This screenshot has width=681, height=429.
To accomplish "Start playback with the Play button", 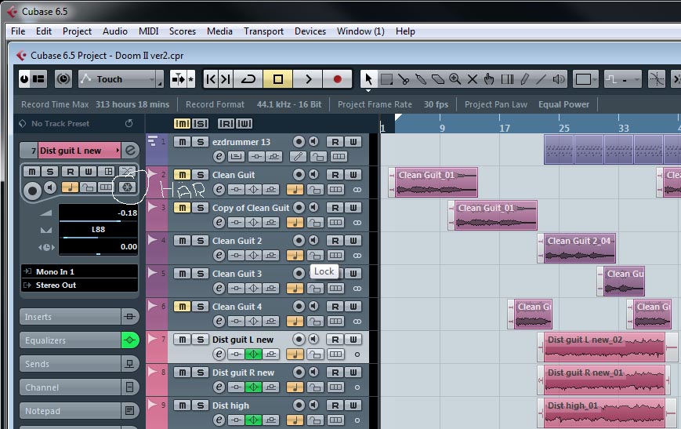I will pyautogui.click(x=308, y=79).
